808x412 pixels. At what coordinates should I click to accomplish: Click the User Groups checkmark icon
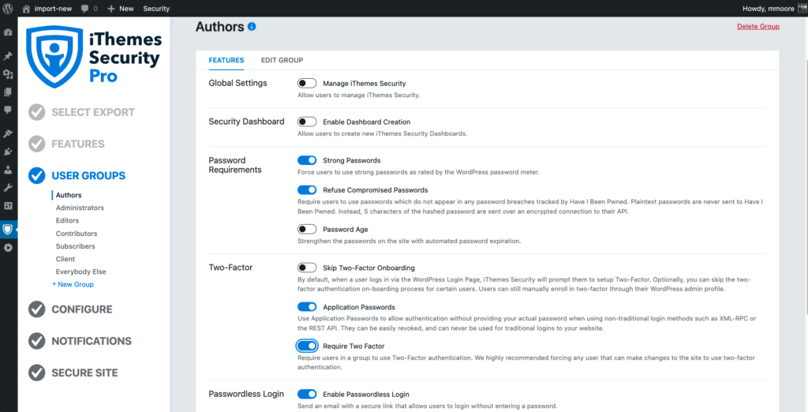point(36,175)
